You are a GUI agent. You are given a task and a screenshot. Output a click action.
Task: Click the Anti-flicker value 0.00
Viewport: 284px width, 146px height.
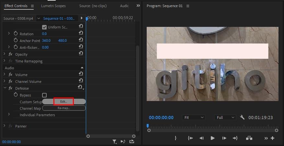click(x=45, y=48)
